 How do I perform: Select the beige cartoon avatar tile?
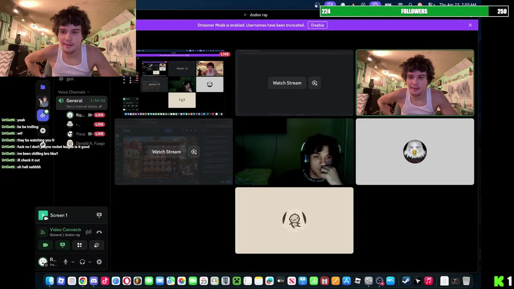tap(294, 220)
